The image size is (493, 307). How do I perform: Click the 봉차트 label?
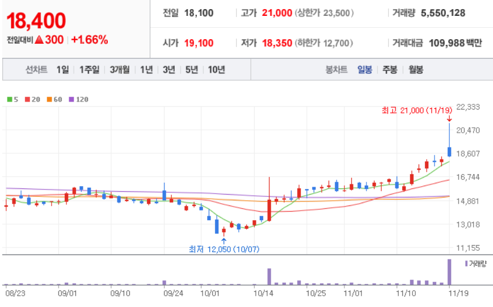tap(336, 70)
